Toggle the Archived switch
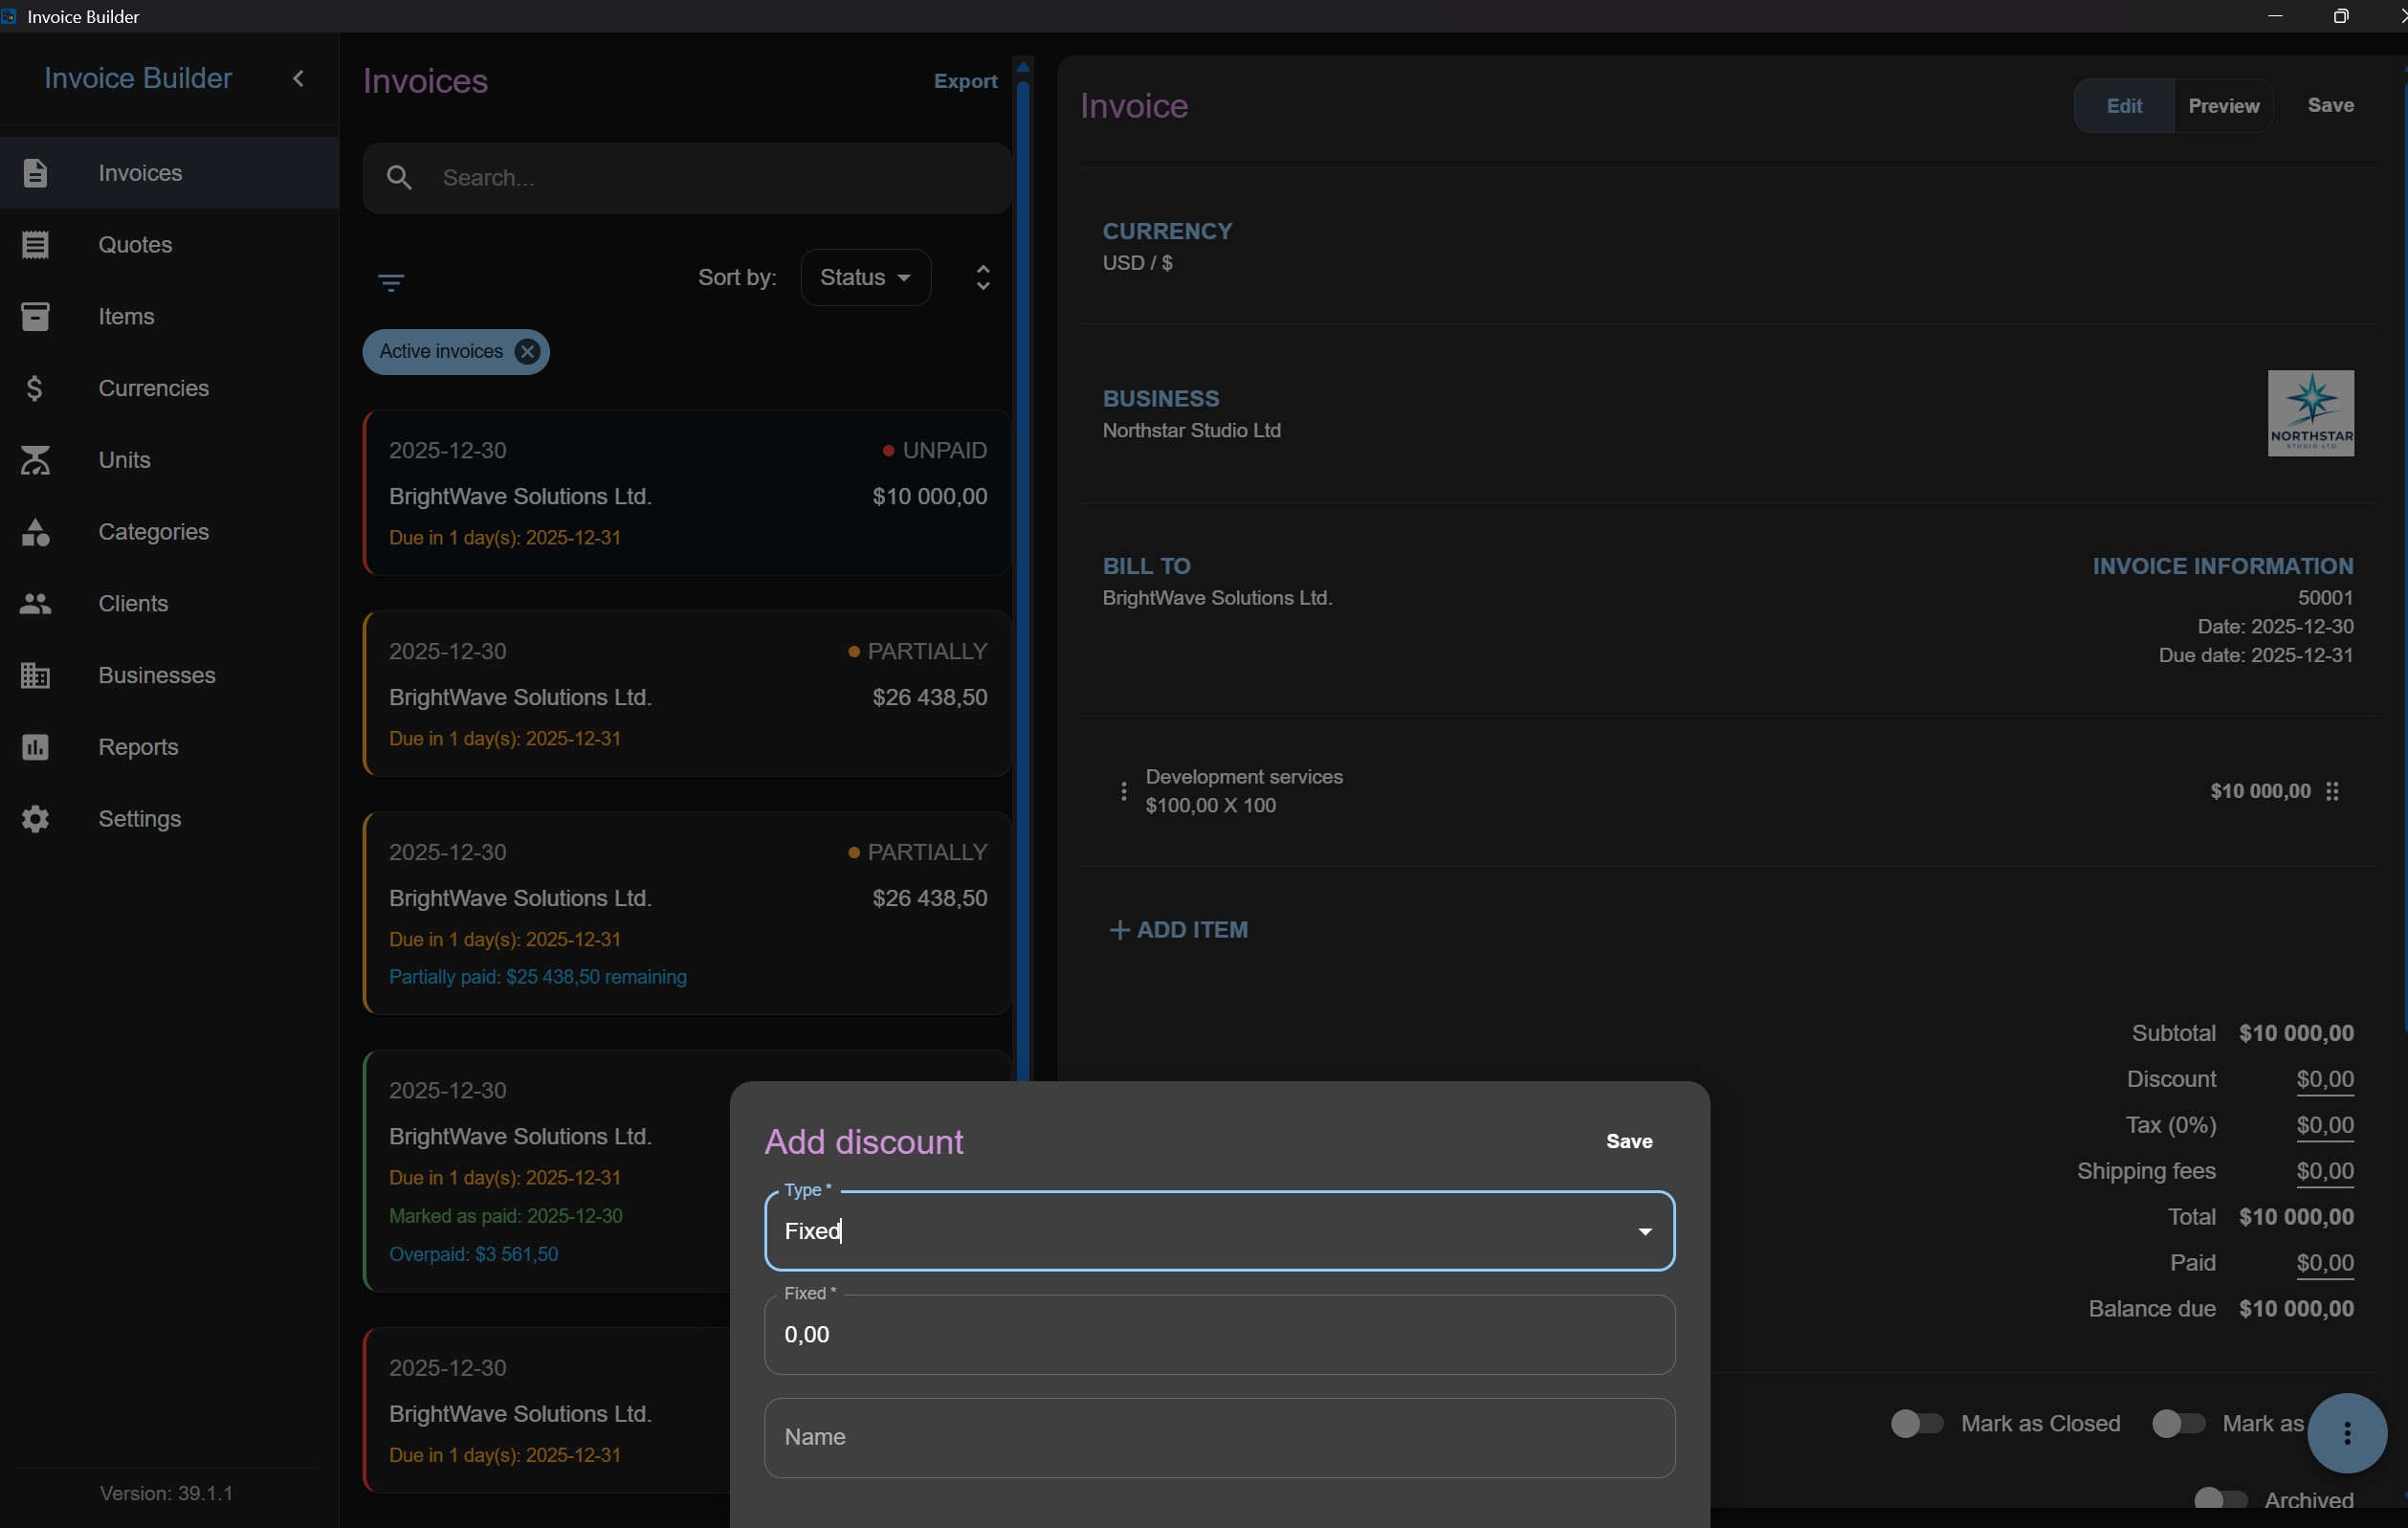2408x1528 pixels. point(2220,1499)
